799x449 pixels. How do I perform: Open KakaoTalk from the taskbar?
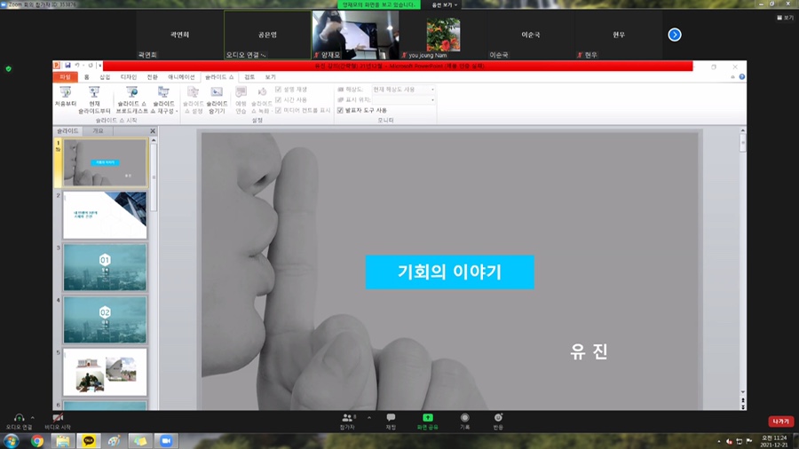point(89,441)
